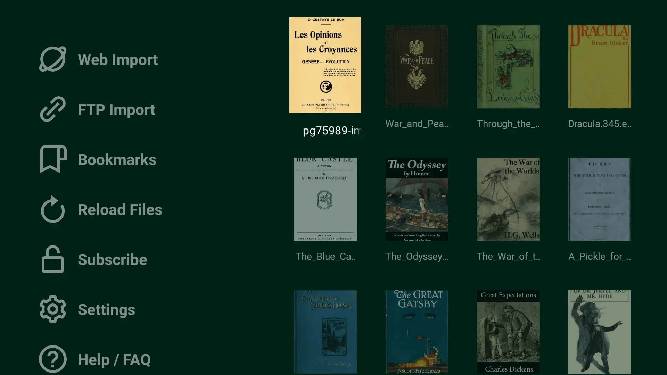Click the Help / FAQ question mark icon
The width and height of the screenshot is (667, 375).
[53, 359]
